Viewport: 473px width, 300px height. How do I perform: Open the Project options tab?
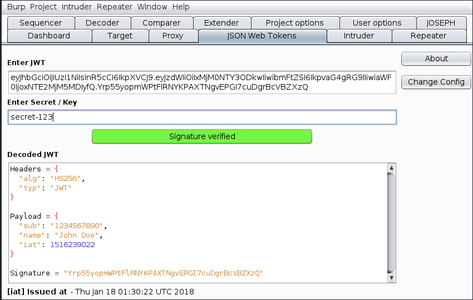coord(295,23)
